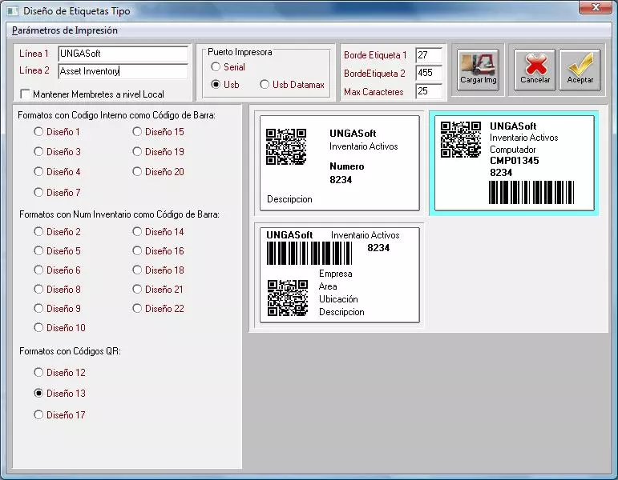Click the window icon in title bar
The image size is (618, 480).
click(10, 11)
